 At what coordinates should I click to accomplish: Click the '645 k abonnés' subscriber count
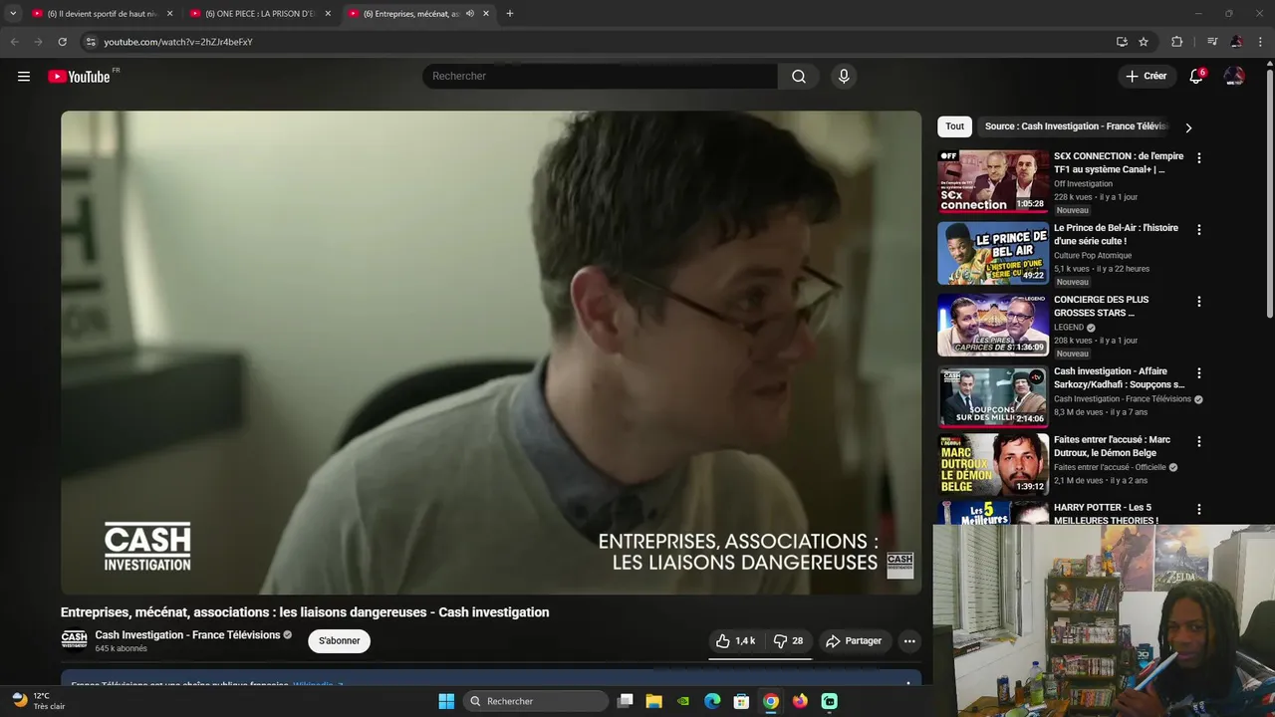(121, 648)
